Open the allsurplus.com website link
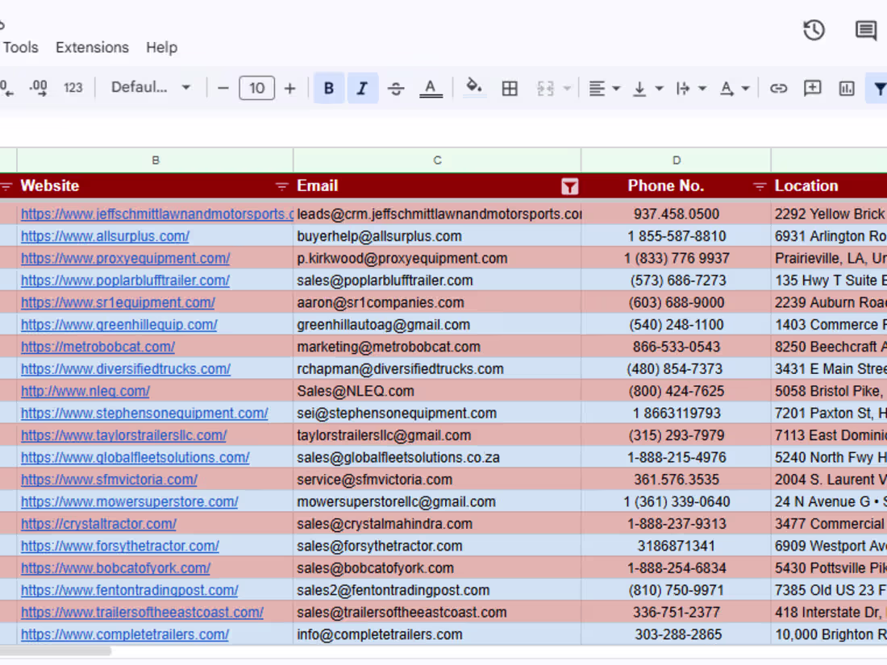 pyautogui.click(x=105, y=236)
